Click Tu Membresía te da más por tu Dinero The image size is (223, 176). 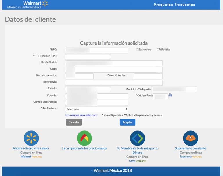click(x=137, y=150)
